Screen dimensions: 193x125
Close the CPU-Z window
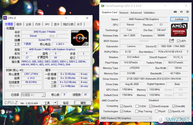click(87, 18)
